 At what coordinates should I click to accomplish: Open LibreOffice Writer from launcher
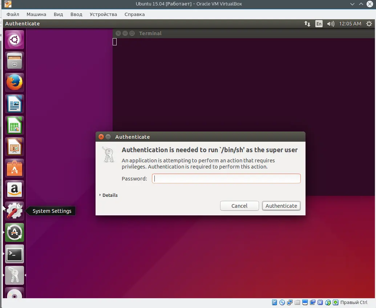pos(15,104)
